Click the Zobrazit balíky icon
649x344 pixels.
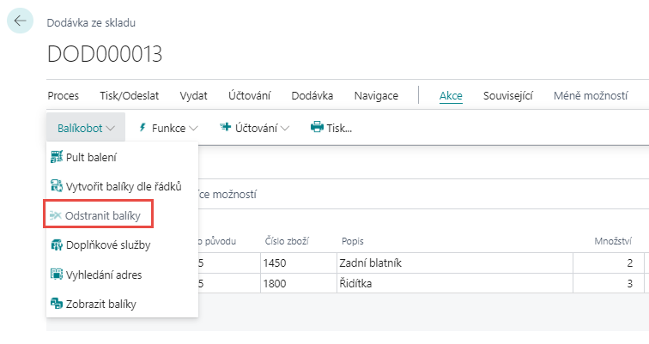pos(57,304)
